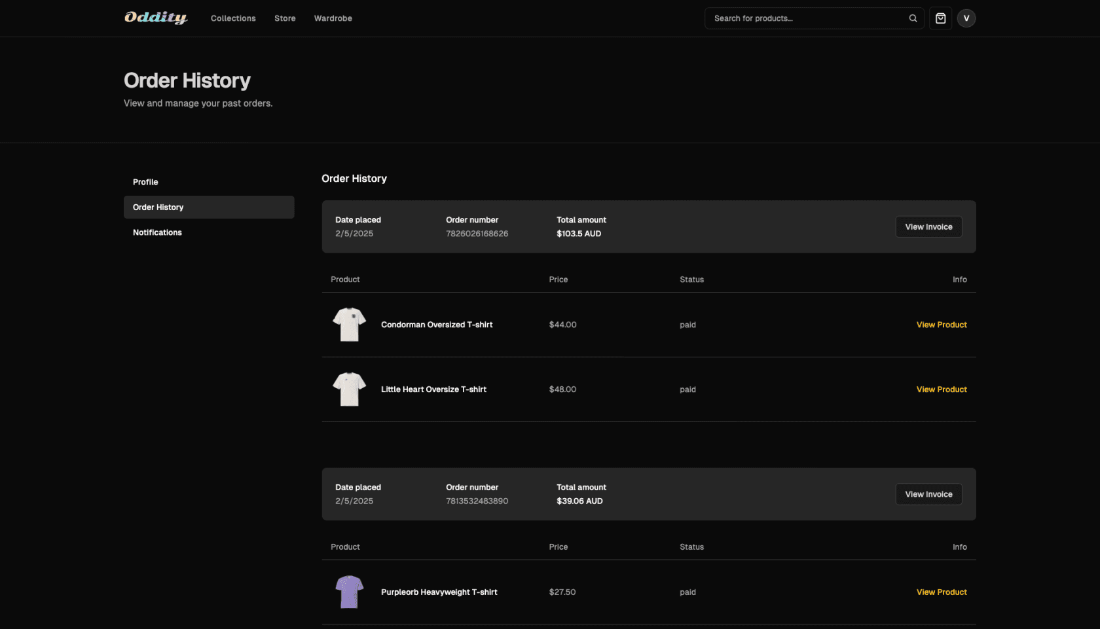Viewport: 1100px width, 629px height.
Task: Open the Notifications section
Action: click(157, 232)
